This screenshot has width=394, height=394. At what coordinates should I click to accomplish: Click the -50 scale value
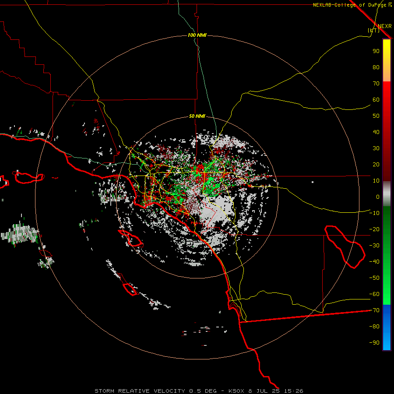(x=374, y=278)
